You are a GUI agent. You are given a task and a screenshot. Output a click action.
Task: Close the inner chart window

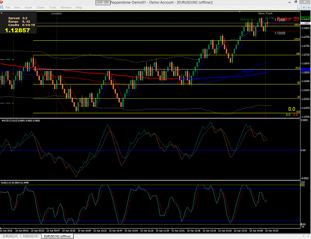pyautogui.click(x=309, y=7)
